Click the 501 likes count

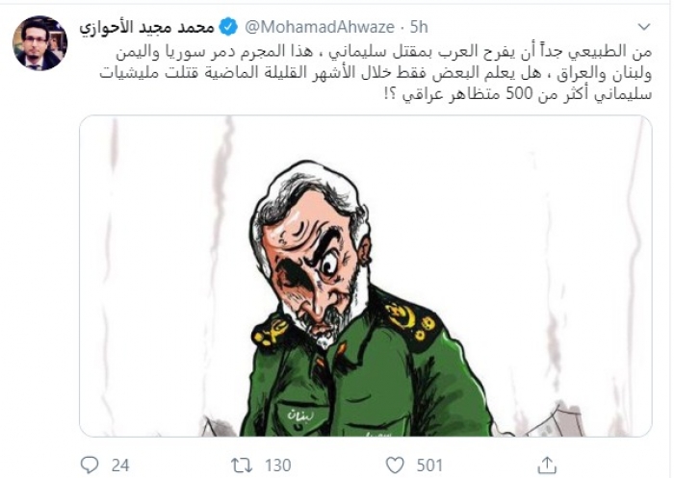(x=429, y=465)
